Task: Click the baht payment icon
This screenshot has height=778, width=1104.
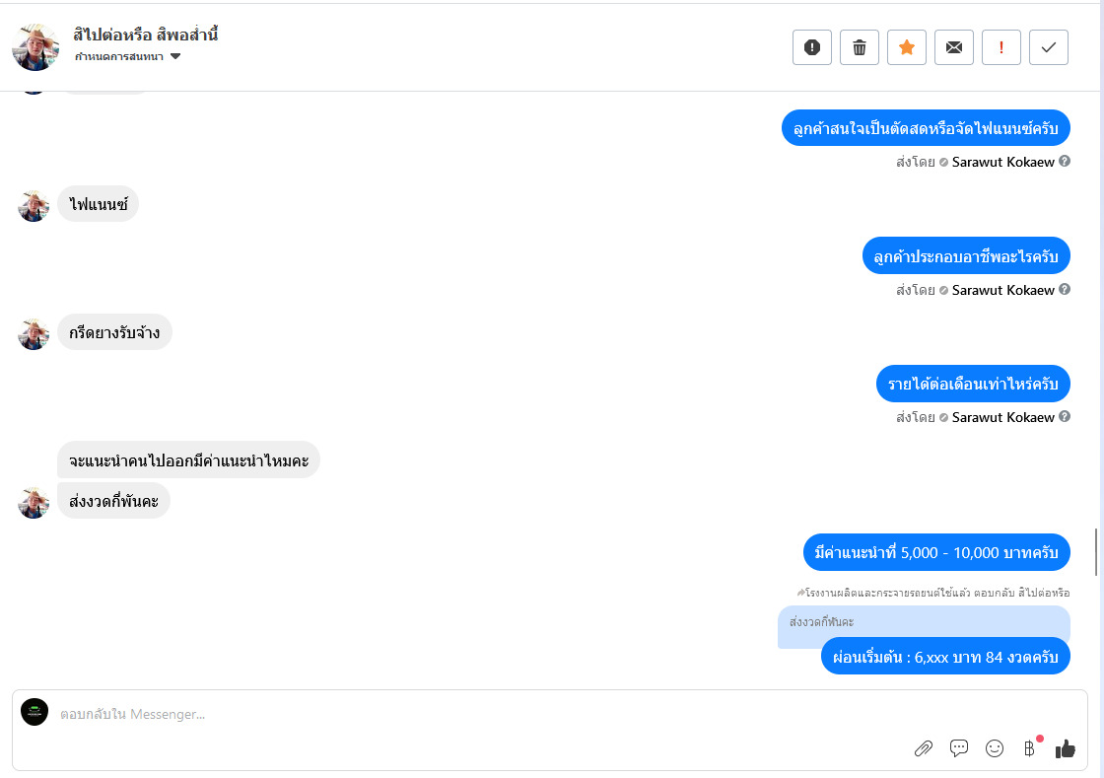Action: (1030, 748)
